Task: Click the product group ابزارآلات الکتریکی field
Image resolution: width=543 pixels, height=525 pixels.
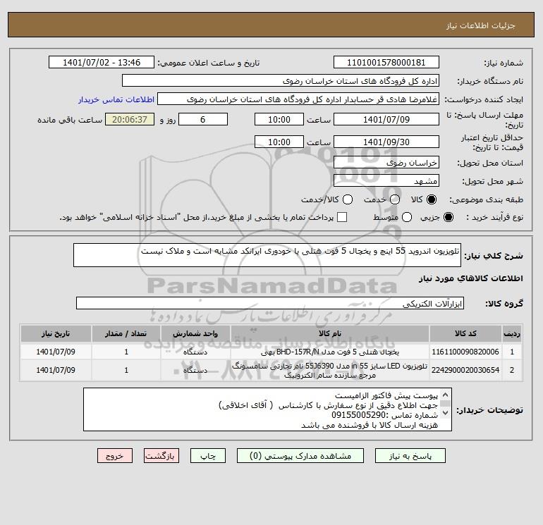Action: coord(270,304)
